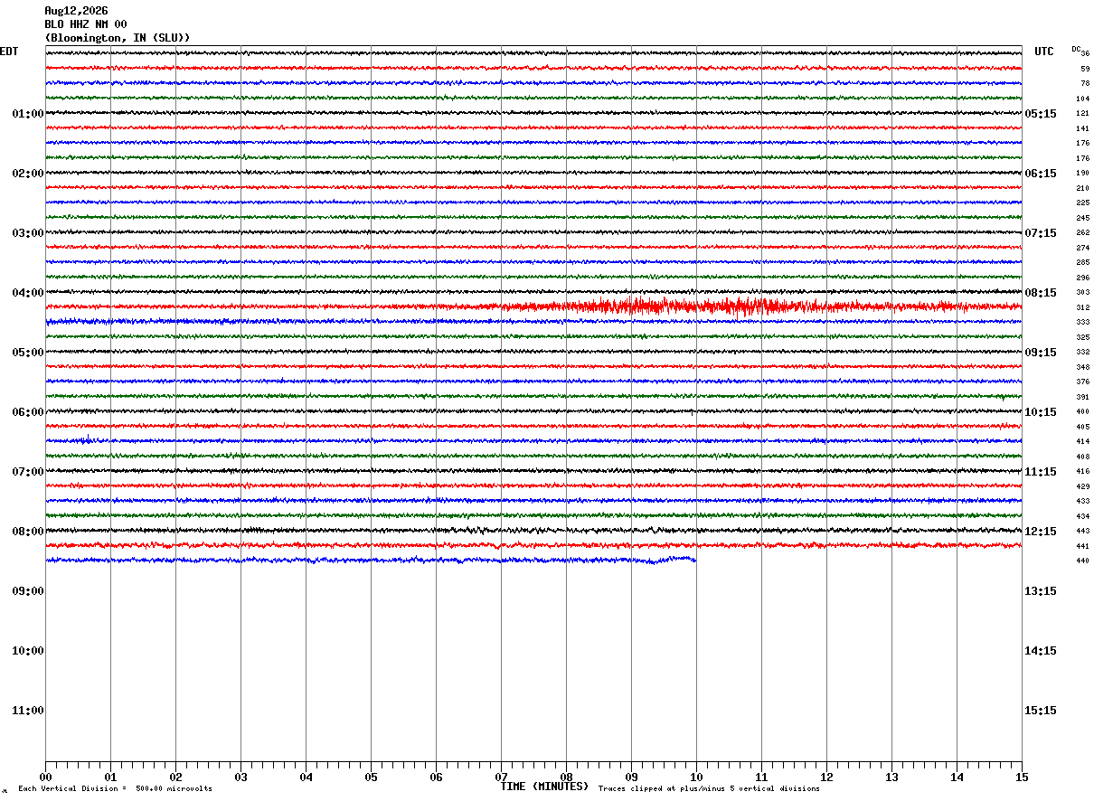Click the "04" minute tick label

coord(307,777)
